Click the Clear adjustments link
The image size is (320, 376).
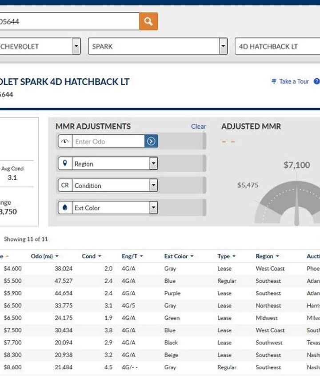(198, 126)
